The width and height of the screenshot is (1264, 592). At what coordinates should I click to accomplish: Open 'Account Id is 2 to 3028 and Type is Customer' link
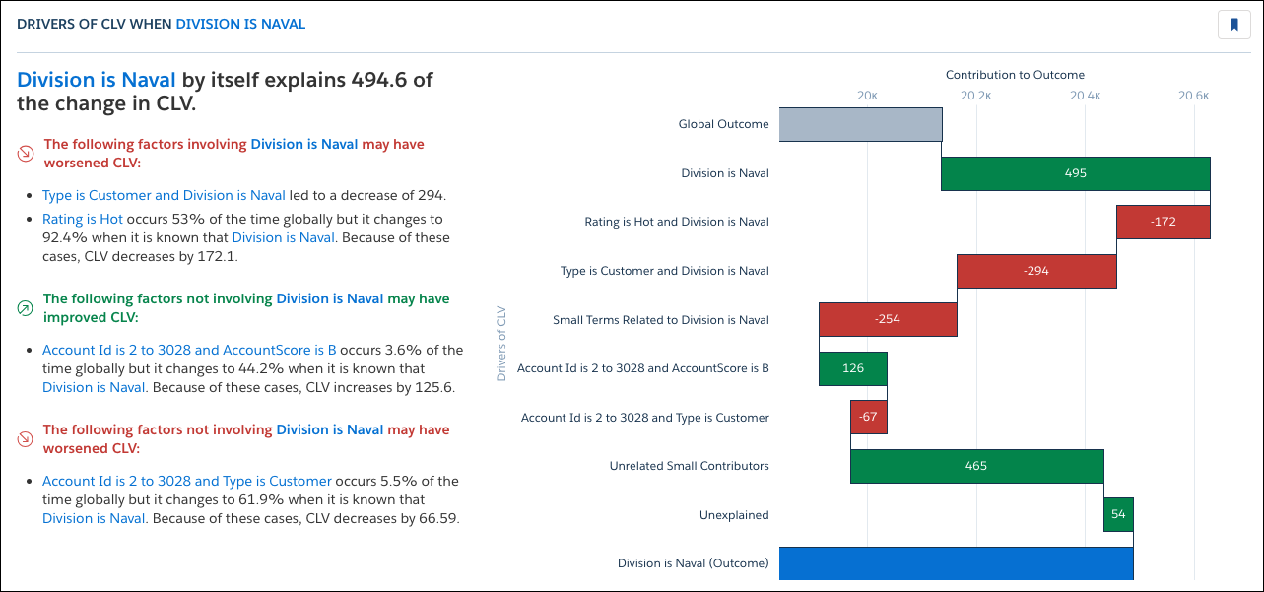pos(187,481)
